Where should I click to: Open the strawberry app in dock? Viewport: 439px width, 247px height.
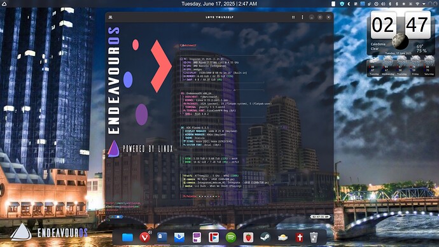pyautogui.click(x=248, y=237)
